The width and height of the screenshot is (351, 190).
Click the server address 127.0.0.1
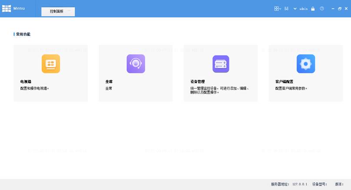[x=300, y=184]
